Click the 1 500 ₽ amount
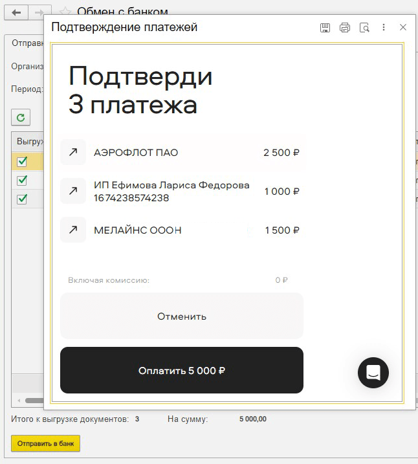418x464 pixels. pyautogui.click(x=282, y=230)
